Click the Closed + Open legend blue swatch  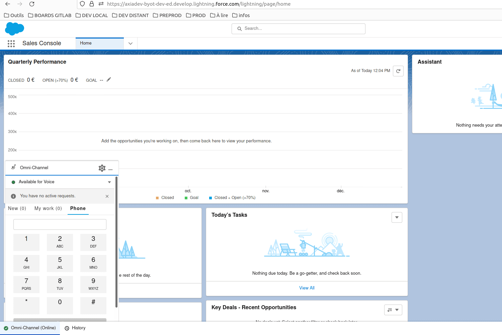coord(211,198)
